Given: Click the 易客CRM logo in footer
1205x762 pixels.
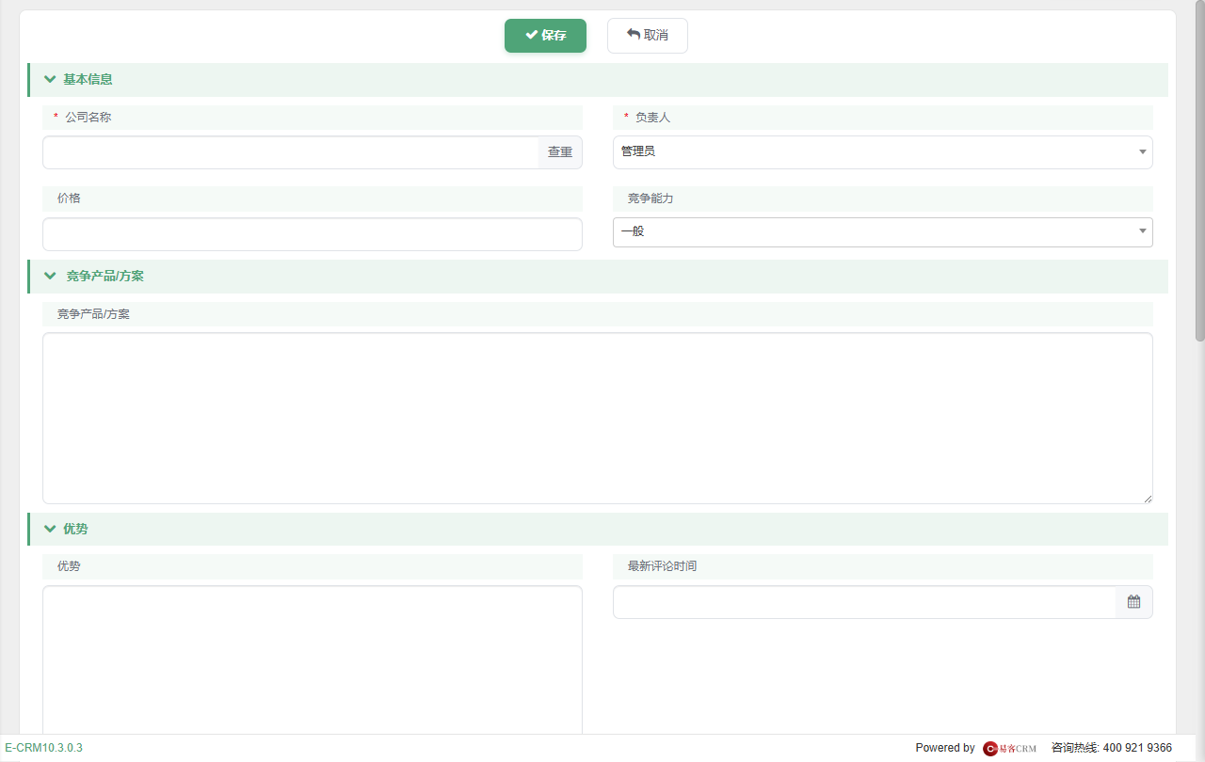Looking at the screenshot, I should click(x=1009, y=748).
